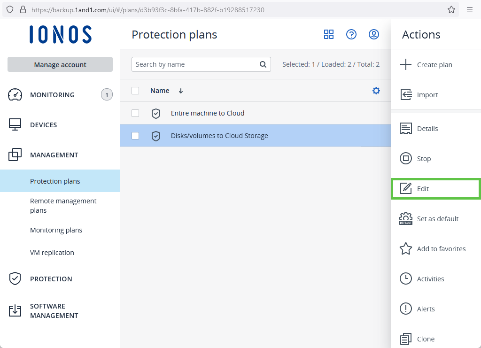Check the Disks/volumes to Cloud Storage checkbox
This screenshot has width=481, height=348.
coord(135,136)
